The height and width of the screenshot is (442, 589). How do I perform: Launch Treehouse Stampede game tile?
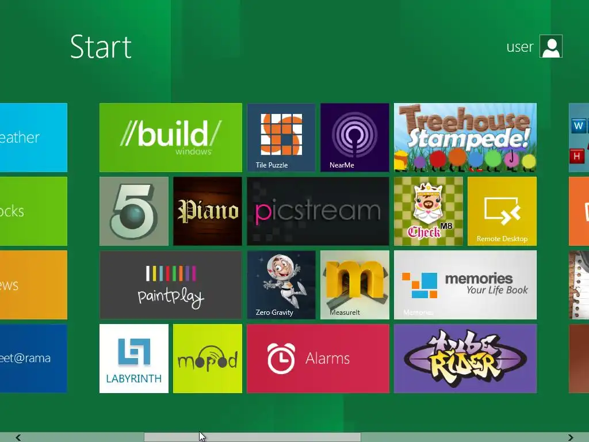click(x=465, y=137)
